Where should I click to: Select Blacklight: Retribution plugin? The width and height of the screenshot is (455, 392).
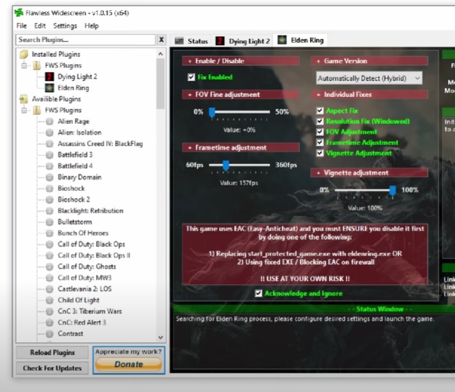91,211
